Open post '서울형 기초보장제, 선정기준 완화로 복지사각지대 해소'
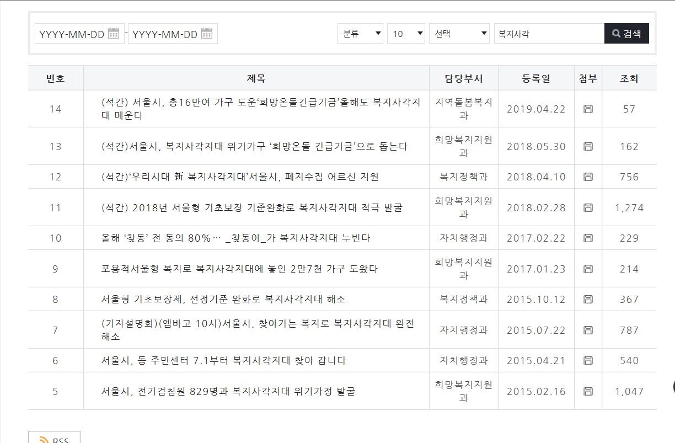Viewport: 675px width, 443px height. point(223,300)
